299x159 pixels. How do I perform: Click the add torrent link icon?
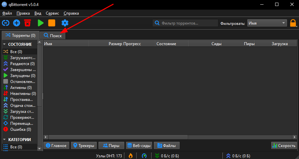click(6, 23)
